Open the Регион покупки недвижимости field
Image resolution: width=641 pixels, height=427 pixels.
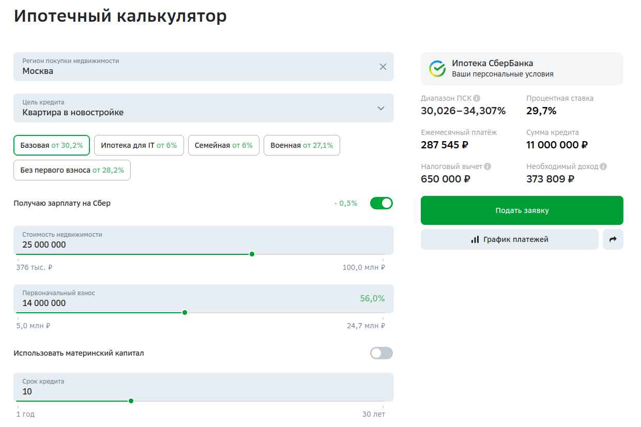pos(196,67)
